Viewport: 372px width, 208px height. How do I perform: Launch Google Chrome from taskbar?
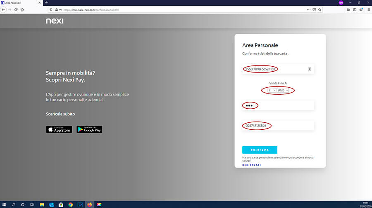pos(70,204)
